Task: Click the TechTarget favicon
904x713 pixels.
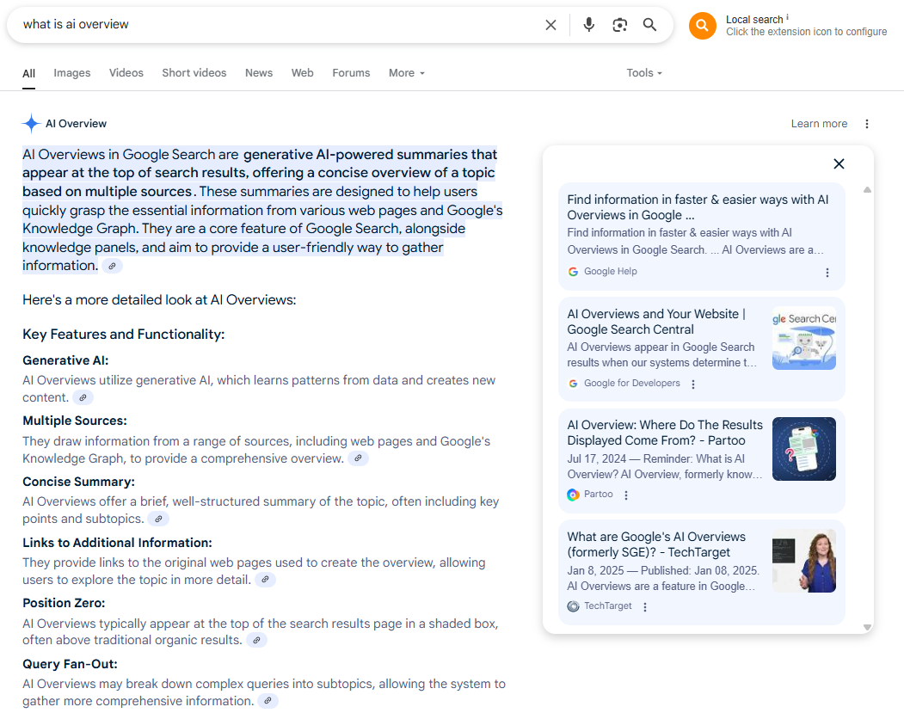Action: [573, 605]
